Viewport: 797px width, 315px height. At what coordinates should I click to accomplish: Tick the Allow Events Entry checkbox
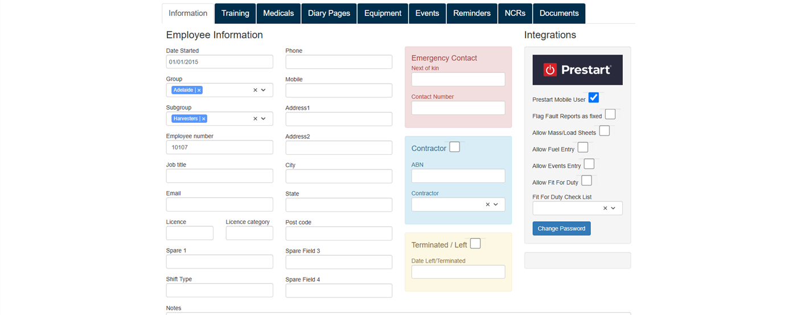tap(589, 164)
